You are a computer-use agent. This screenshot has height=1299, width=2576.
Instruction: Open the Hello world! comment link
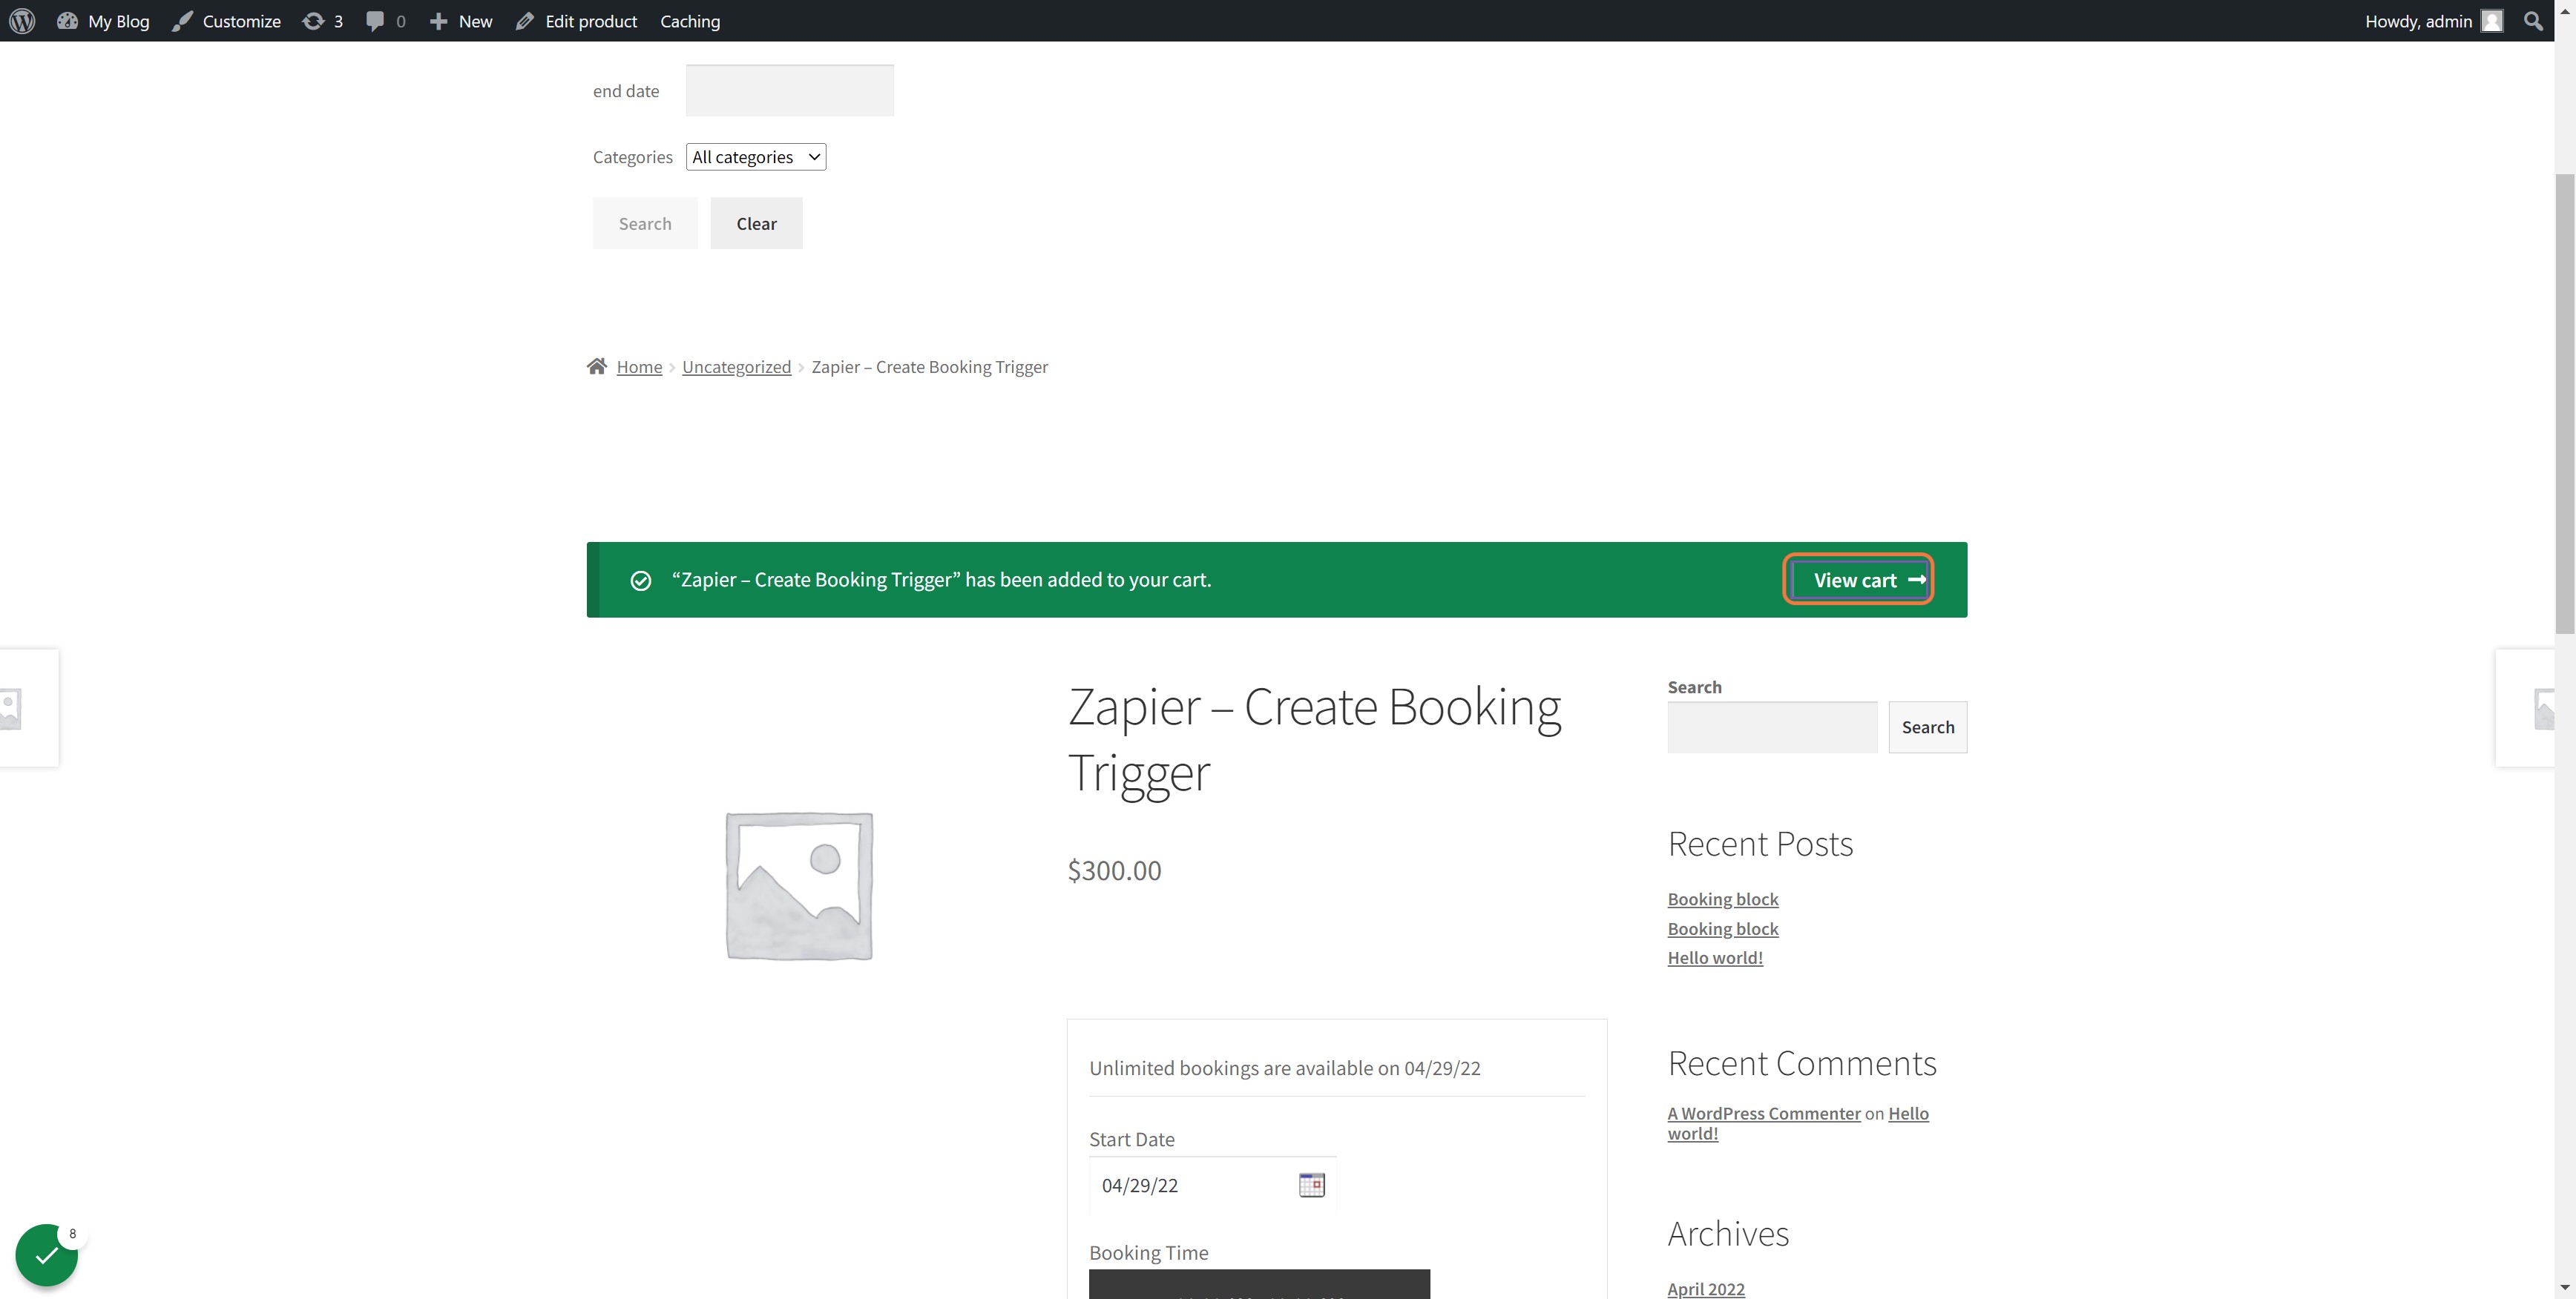click(x=1908, y=1113)
